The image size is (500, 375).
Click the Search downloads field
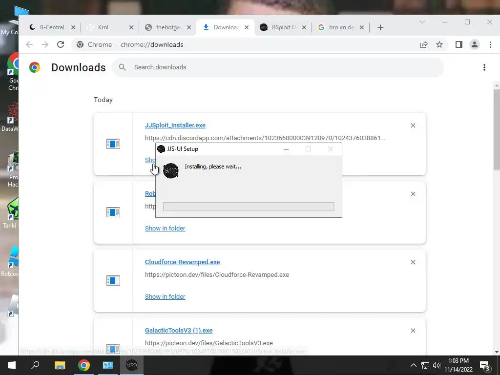pos(277,67)
